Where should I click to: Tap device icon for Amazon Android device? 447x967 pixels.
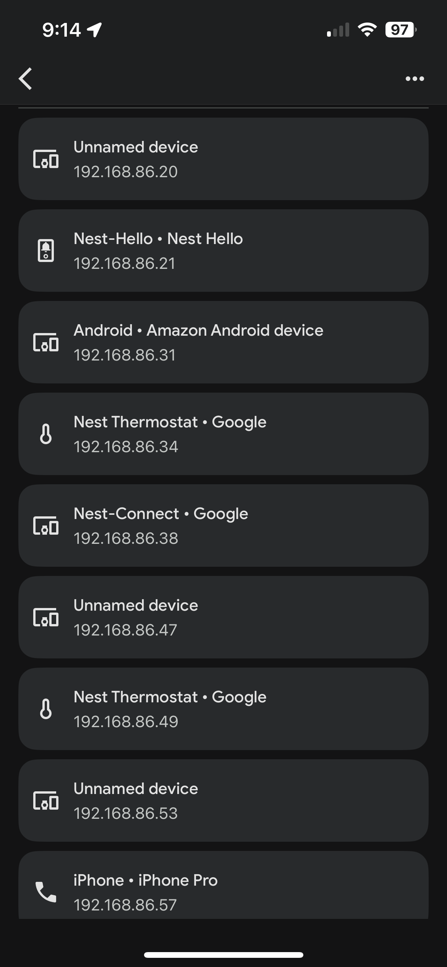(46, 342)
